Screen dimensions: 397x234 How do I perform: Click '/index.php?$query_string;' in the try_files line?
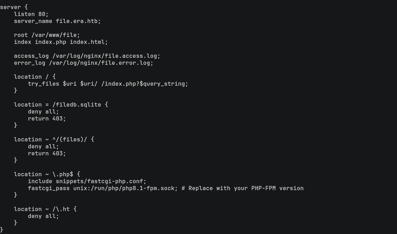145,84
